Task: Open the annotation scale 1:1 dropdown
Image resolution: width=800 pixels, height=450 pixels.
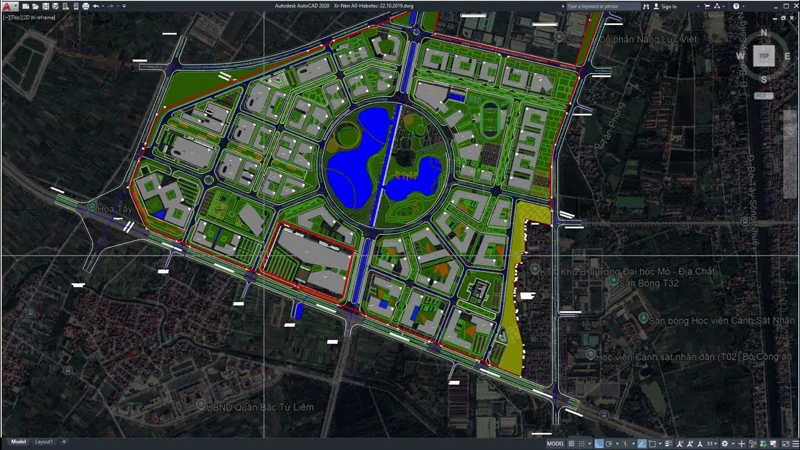Action: [x=711, y=443]
